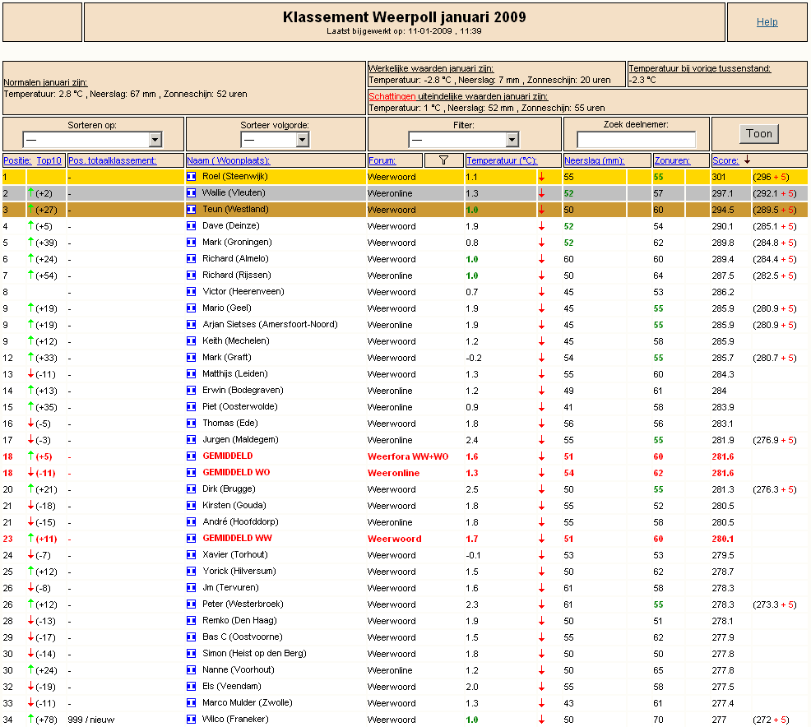Click the blue icon next to GEMIDDELD WW
811x727 pixels.
[x=192, y=539]
